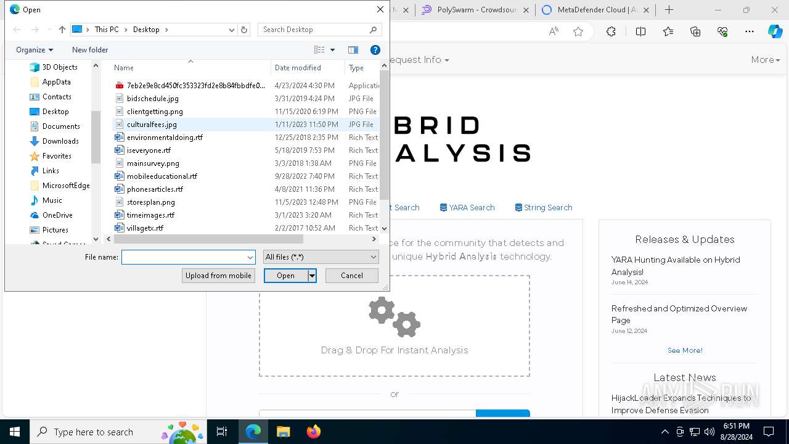Screen dimensions: 789x444
Task: Expand the address bar history dropdown
Action: (x=231, y=30)
